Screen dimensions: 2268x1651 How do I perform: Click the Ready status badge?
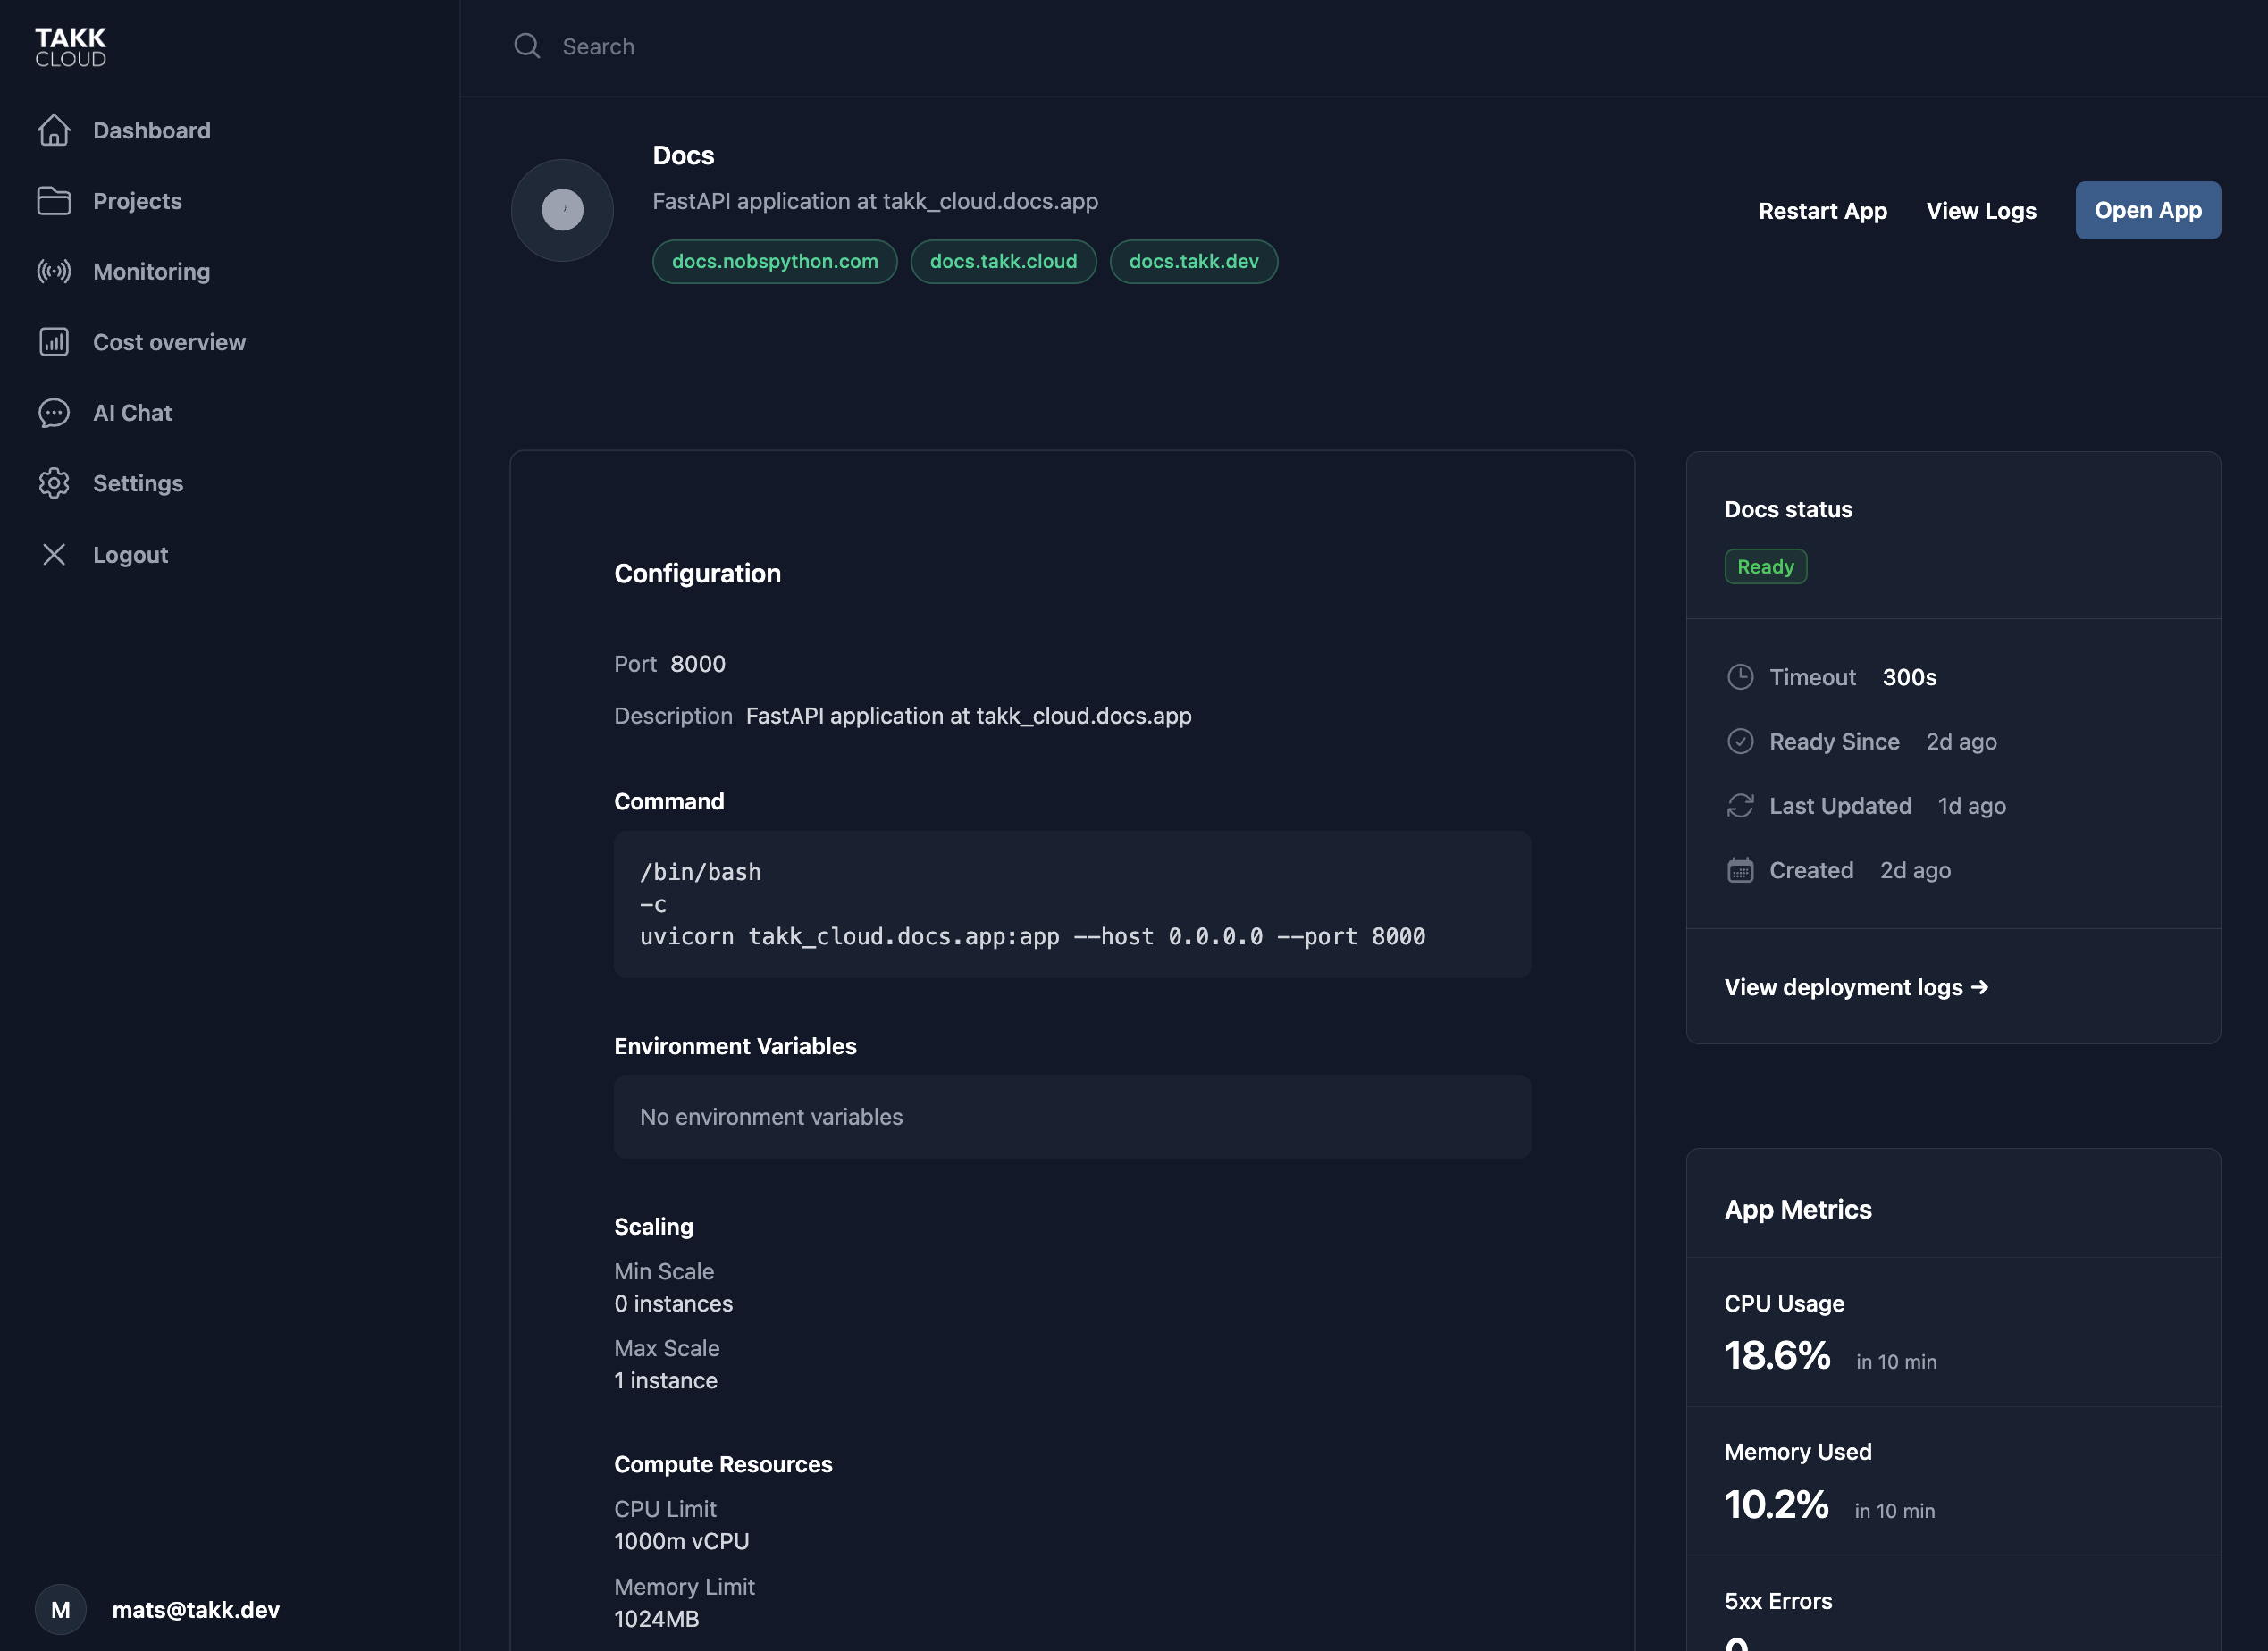[1765, 566]
